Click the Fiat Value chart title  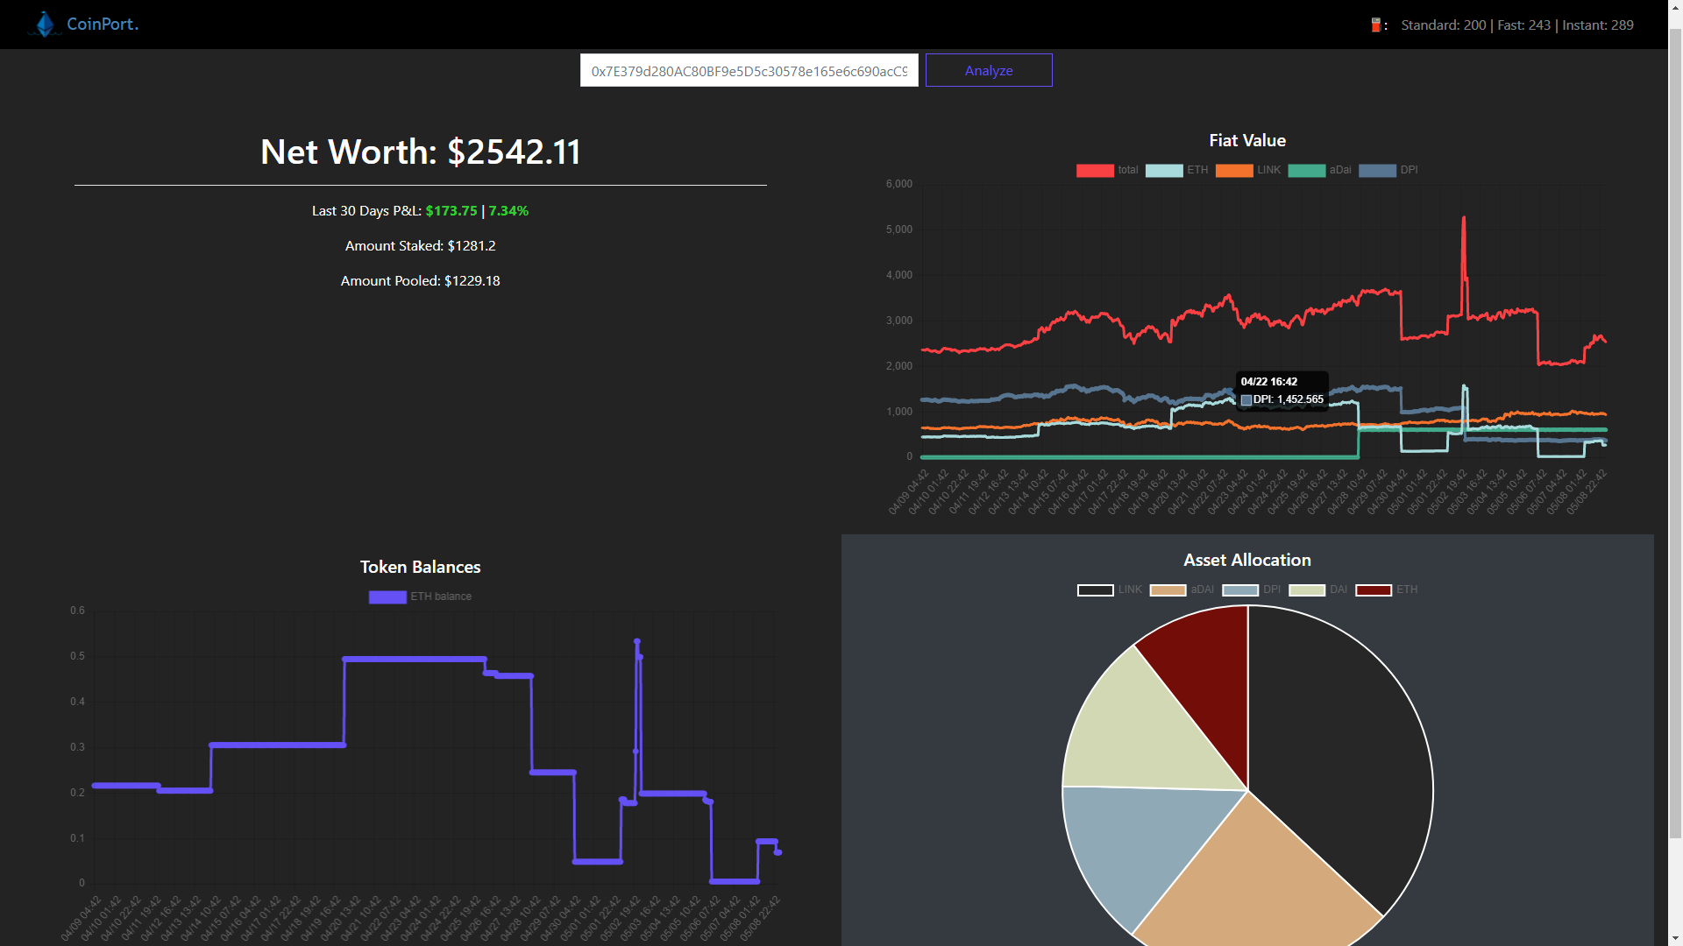[x=1247, y=141]
